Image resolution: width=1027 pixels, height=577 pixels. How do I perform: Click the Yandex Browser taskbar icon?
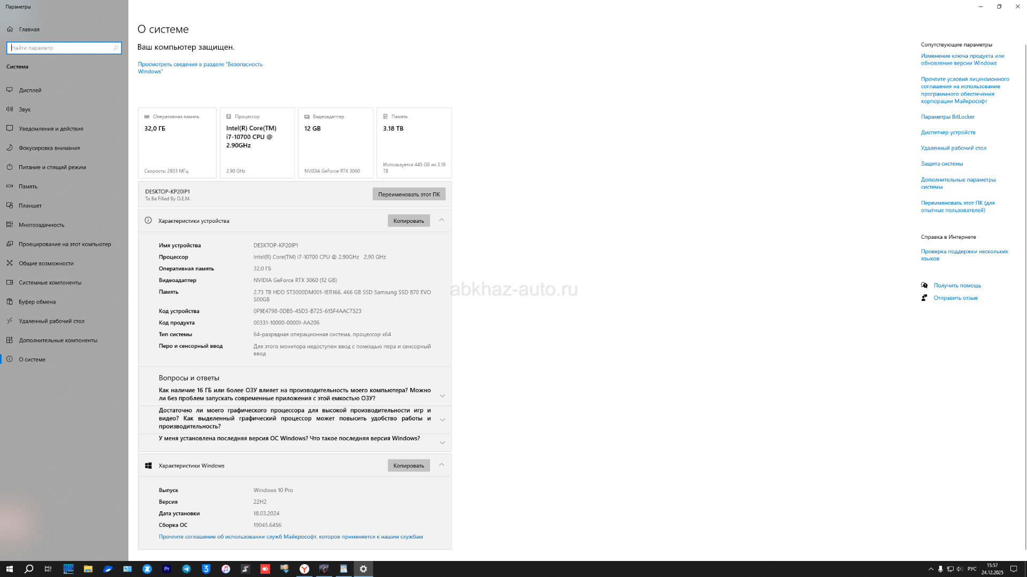(x=304, y=569)
